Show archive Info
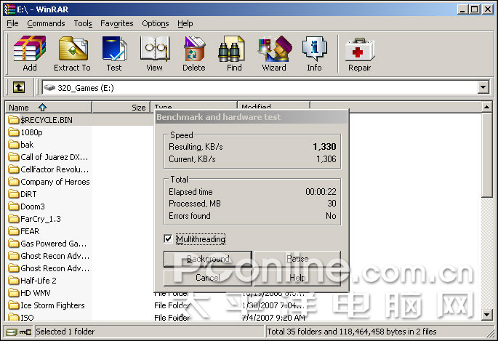 click(314, 54)
